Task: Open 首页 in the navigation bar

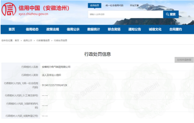Action: [x=12, y=29]
